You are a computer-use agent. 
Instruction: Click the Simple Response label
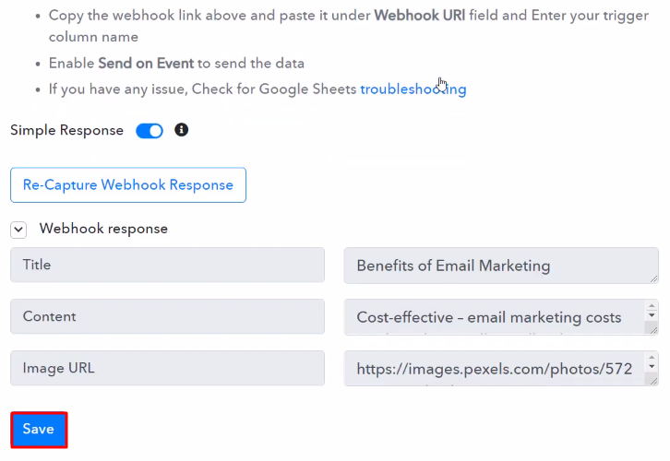[x=66, y=130]
